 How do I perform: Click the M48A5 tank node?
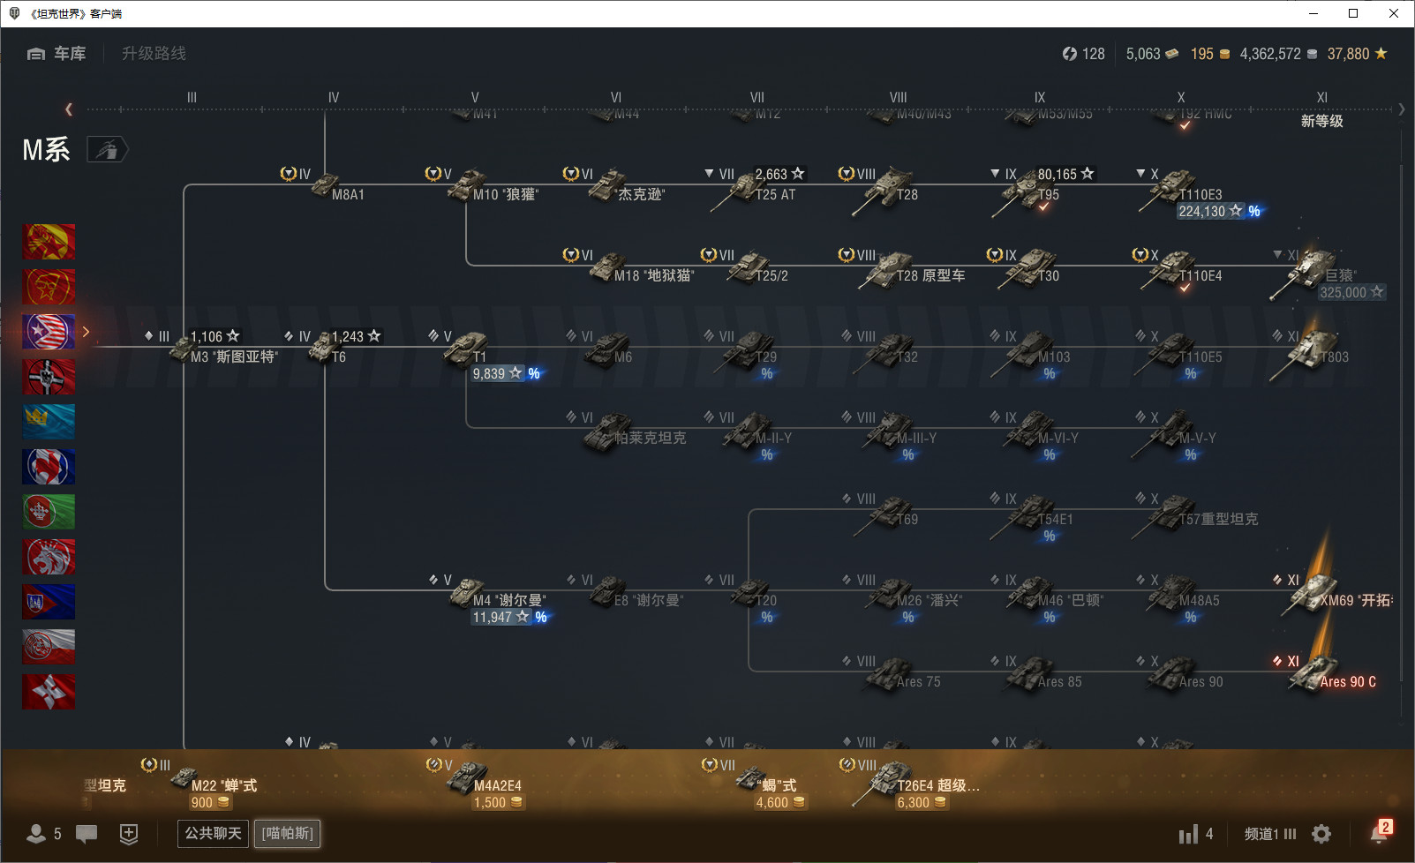1178,598
